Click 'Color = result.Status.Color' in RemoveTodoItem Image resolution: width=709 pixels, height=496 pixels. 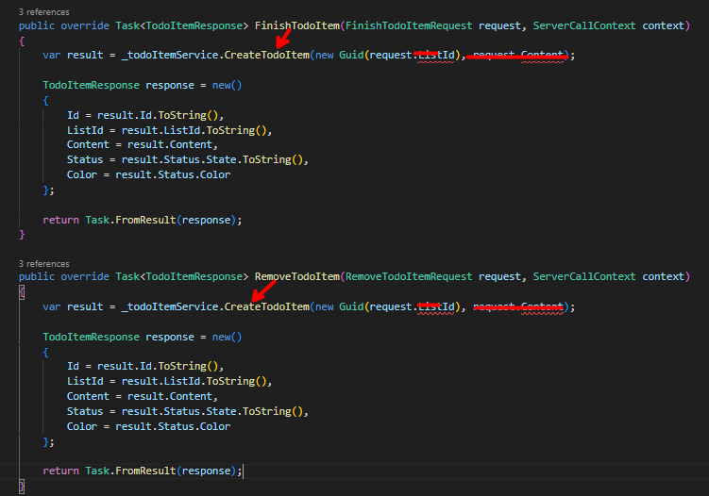[148, 426]
